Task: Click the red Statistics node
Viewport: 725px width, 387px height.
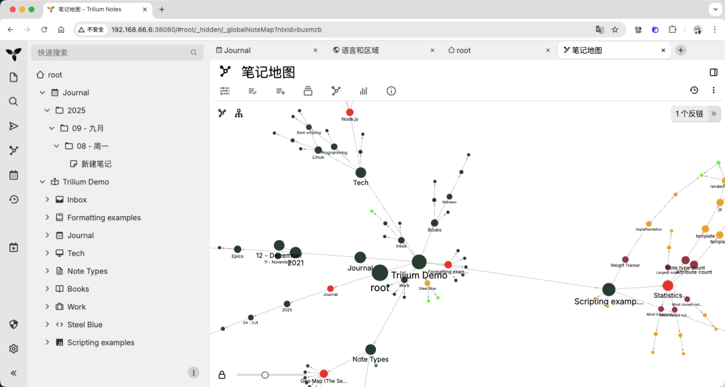Action: pyautogui.click(x=668, y=286)
